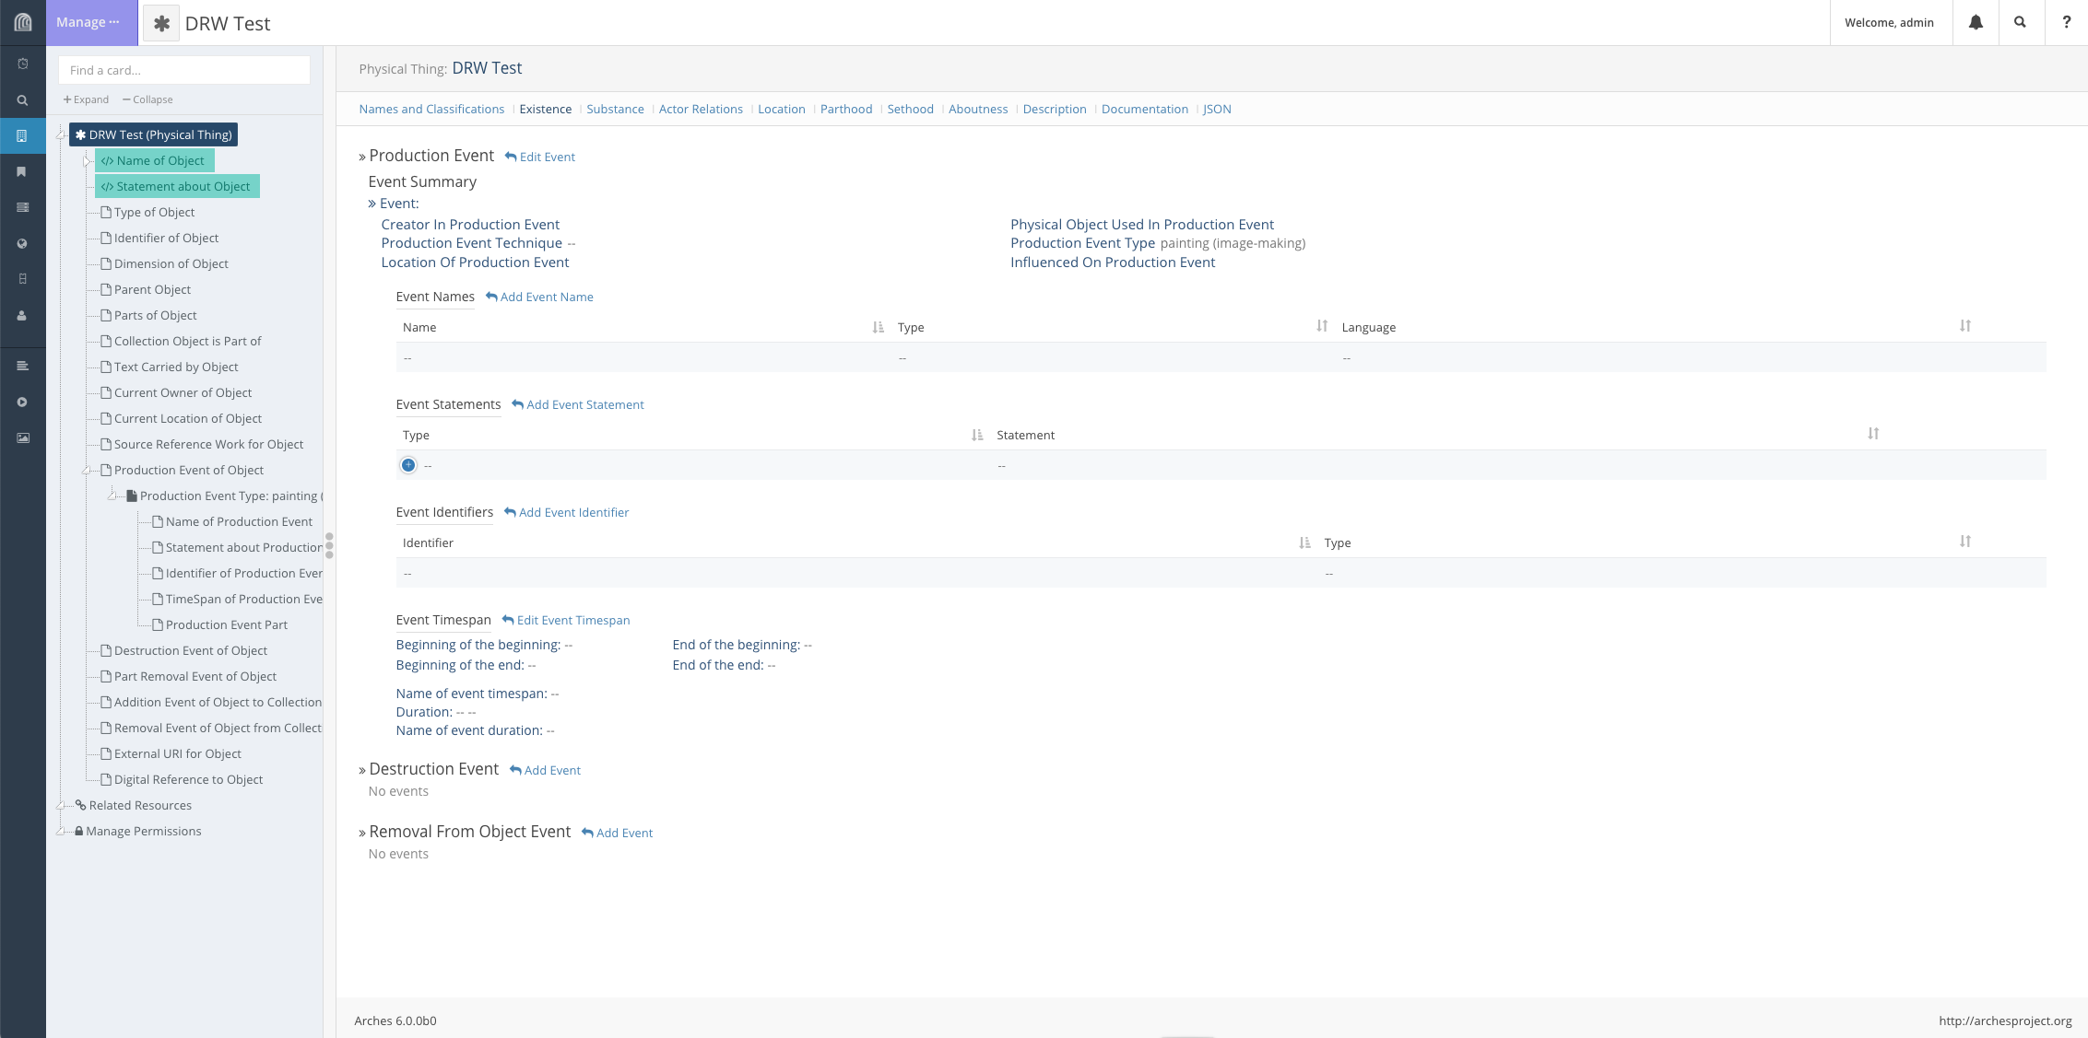Click the bookmark icon in sidebar
Screen dimensions: 2088x1038
click(23, 171)
